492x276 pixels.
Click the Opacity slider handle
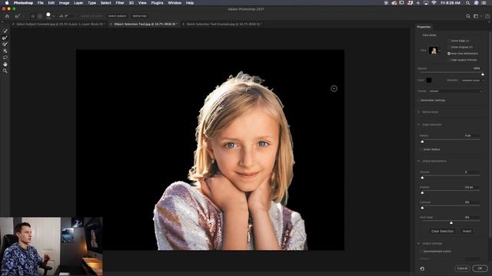coord(483,74)
